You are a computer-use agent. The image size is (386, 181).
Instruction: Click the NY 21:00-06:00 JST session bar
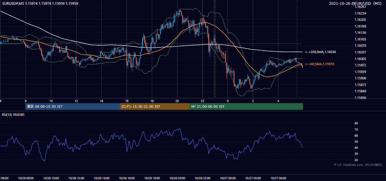coord(246,106)
